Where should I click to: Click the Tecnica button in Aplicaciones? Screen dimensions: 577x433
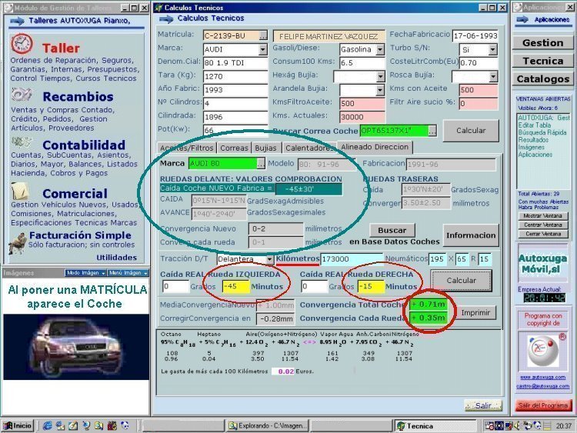tap(543, 61)
